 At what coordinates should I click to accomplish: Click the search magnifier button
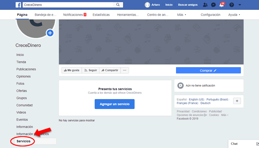(x=118, y=5)
